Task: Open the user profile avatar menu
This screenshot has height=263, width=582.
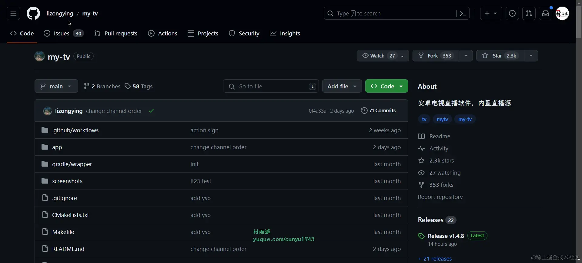Action: (x=562, y=13)
